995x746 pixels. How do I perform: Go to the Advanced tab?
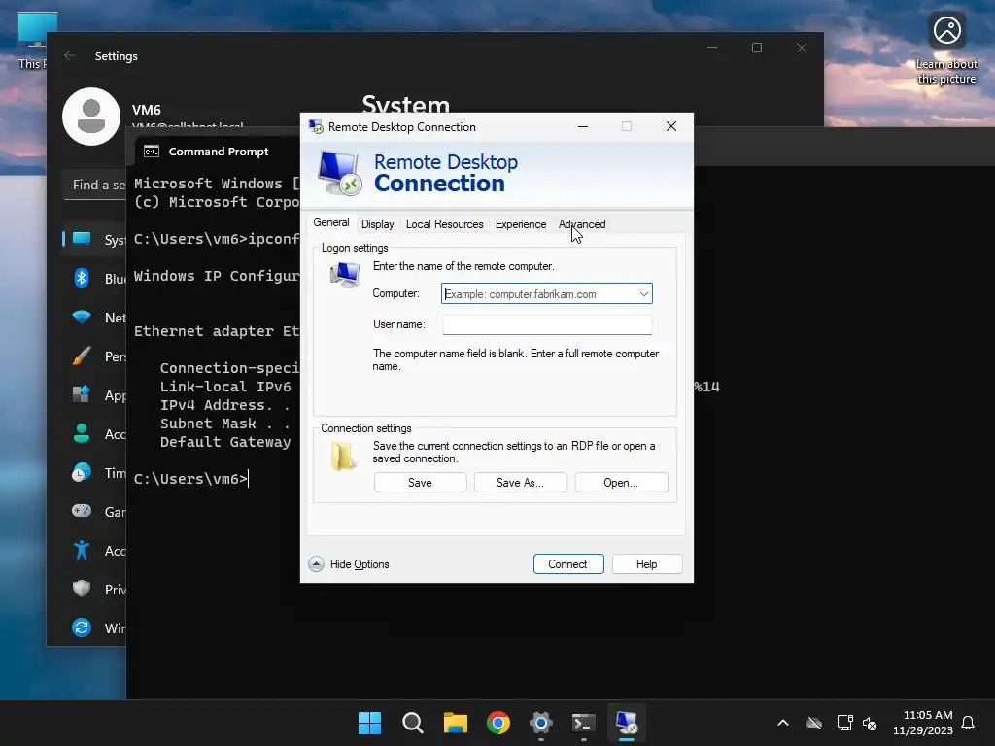coord(582,224)
